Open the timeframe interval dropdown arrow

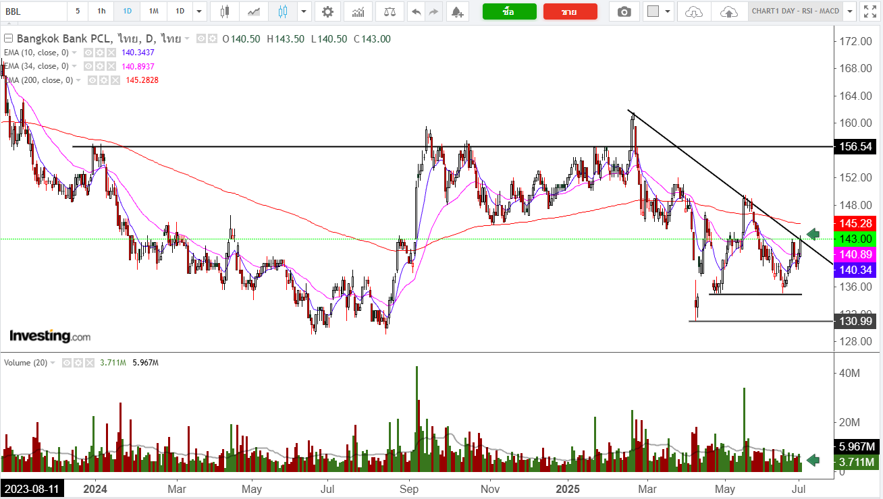click(x=198, y=11)
